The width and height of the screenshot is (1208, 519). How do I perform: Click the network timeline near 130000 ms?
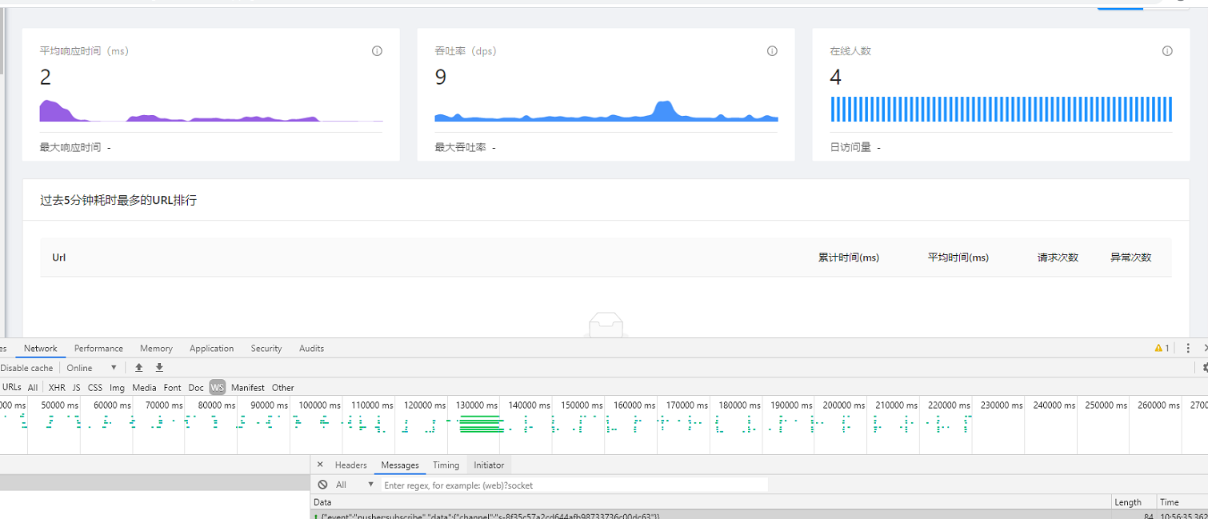(x=476, y=428)
